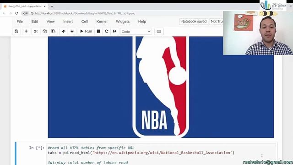293x165 pixels.
Task: Click the '#read all HTML tables' comment line
Action: (91, 148)
